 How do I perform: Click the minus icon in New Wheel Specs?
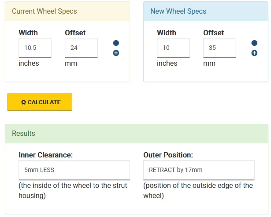click(x=254, y=43)
